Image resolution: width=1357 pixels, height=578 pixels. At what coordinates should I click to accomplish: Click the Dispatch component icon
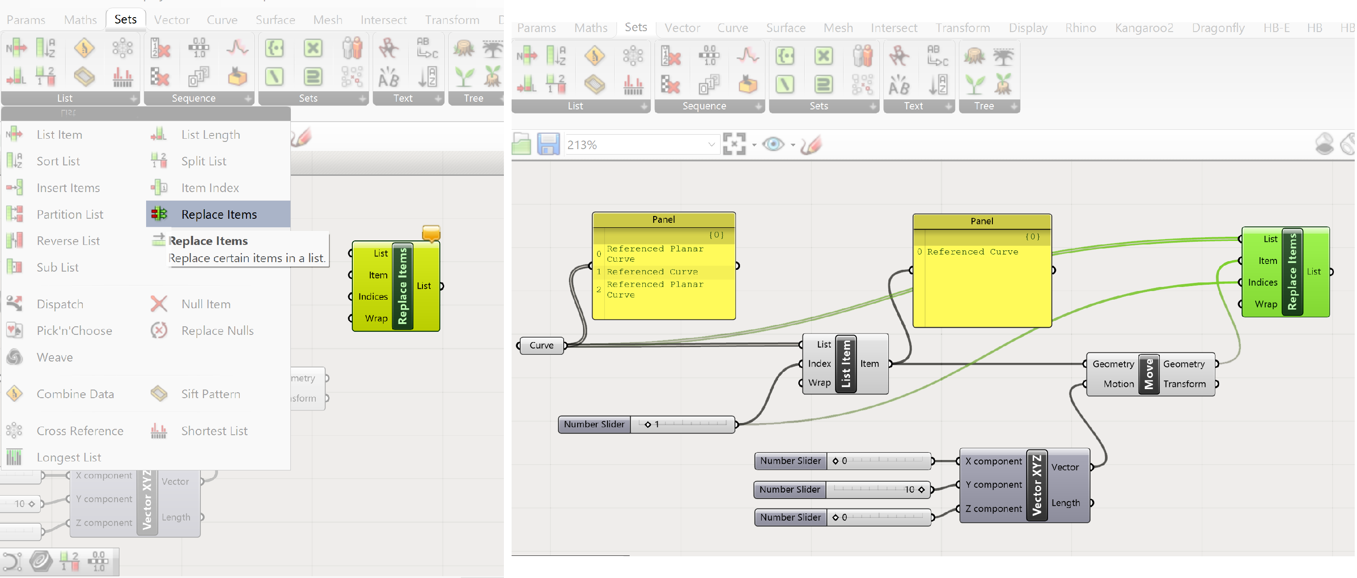coord(14,304)
